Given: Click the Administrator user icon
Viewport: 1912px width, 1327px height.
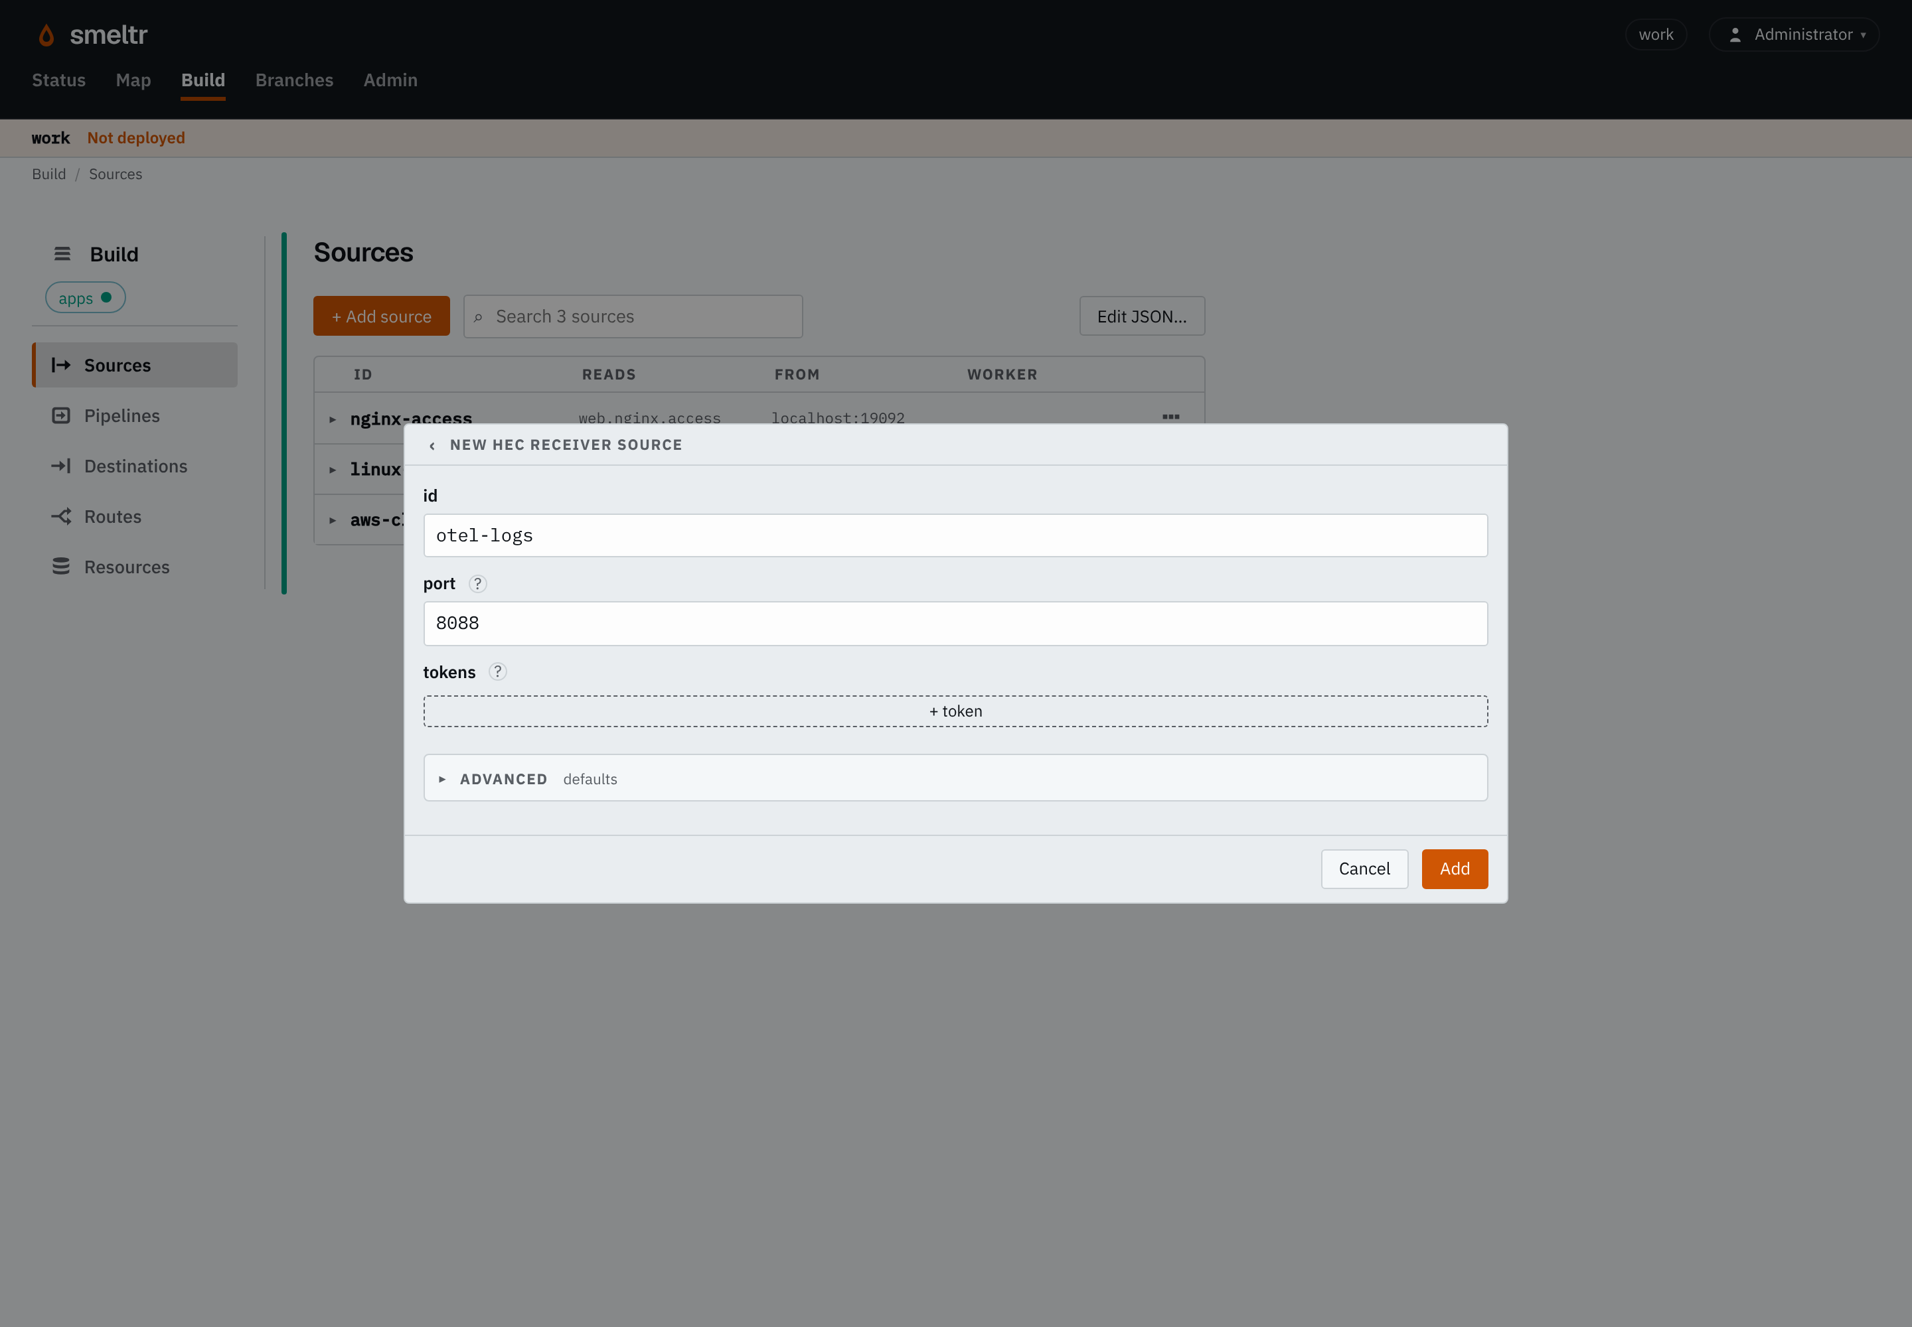Looking at the screenshot, I should 1735,35.
